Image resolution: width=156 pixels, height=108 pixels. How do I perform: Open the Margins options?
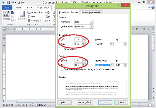(x=22, y=16)
